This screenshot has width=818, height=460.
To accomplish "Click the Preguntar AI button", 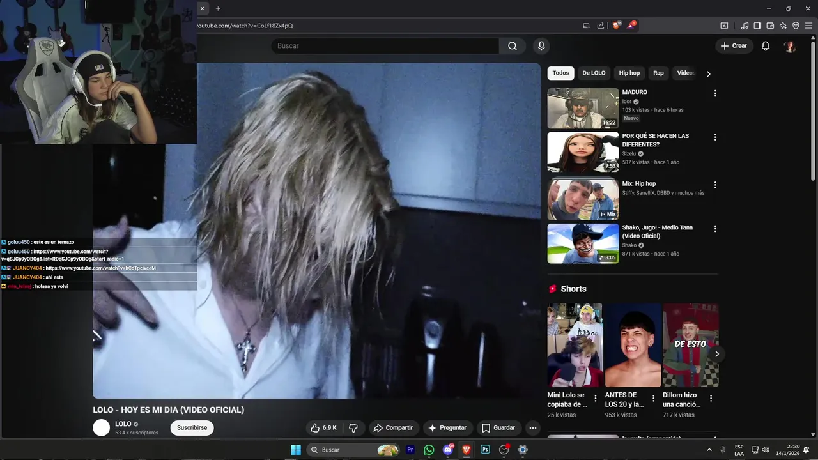I will click(x=447, y=428).
